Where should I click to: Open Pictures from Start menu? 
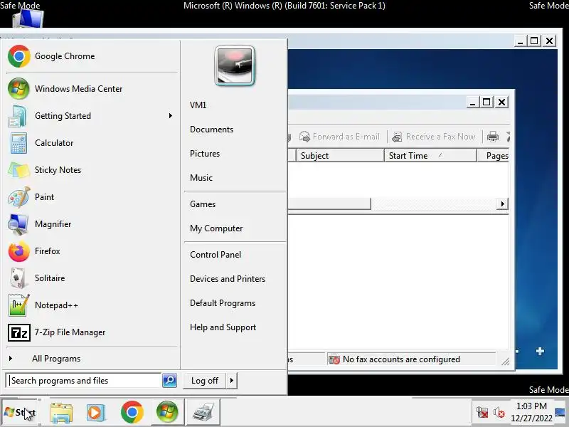point(205,154)
